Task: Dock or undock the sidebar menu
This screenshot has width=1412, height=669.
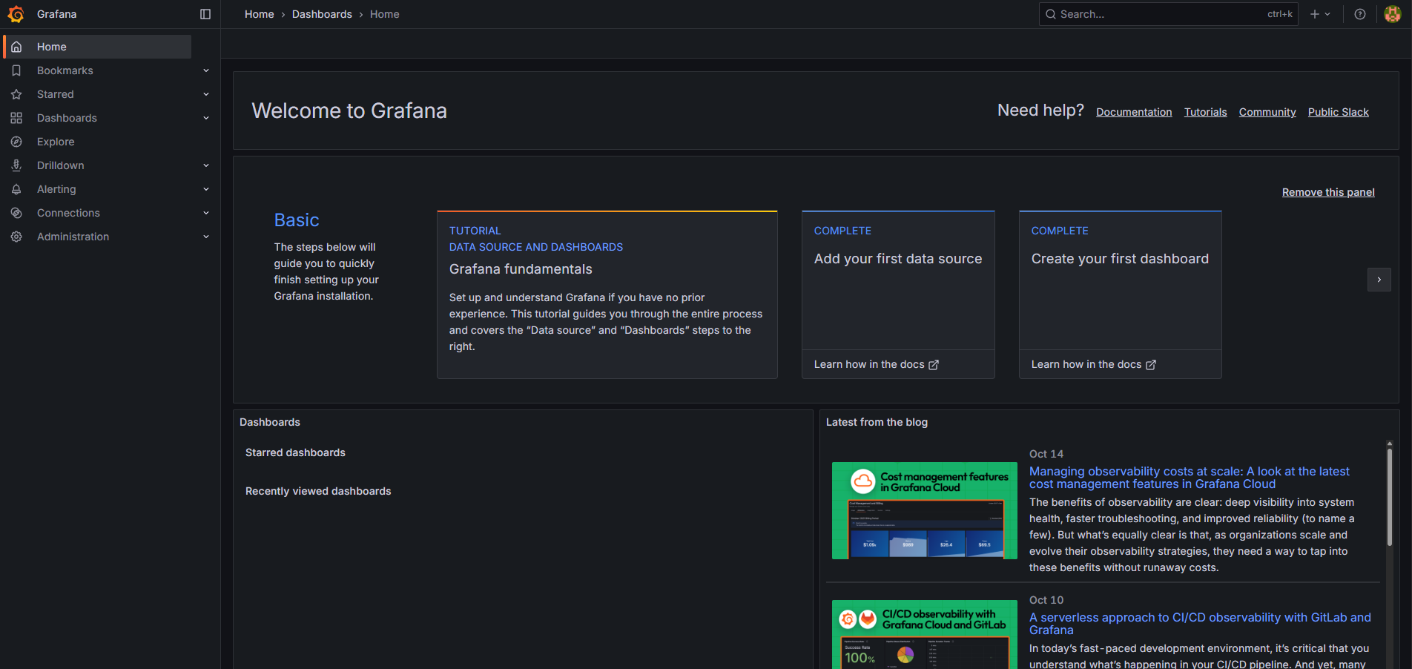Action: (205, 14)
